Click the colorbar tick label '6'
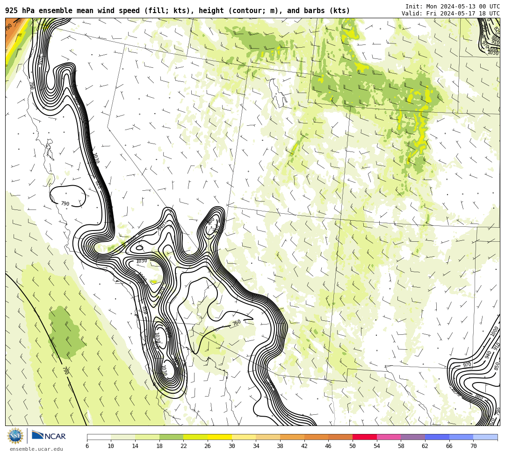Screen dimensions: 505x455 click(x=87, y=446)
